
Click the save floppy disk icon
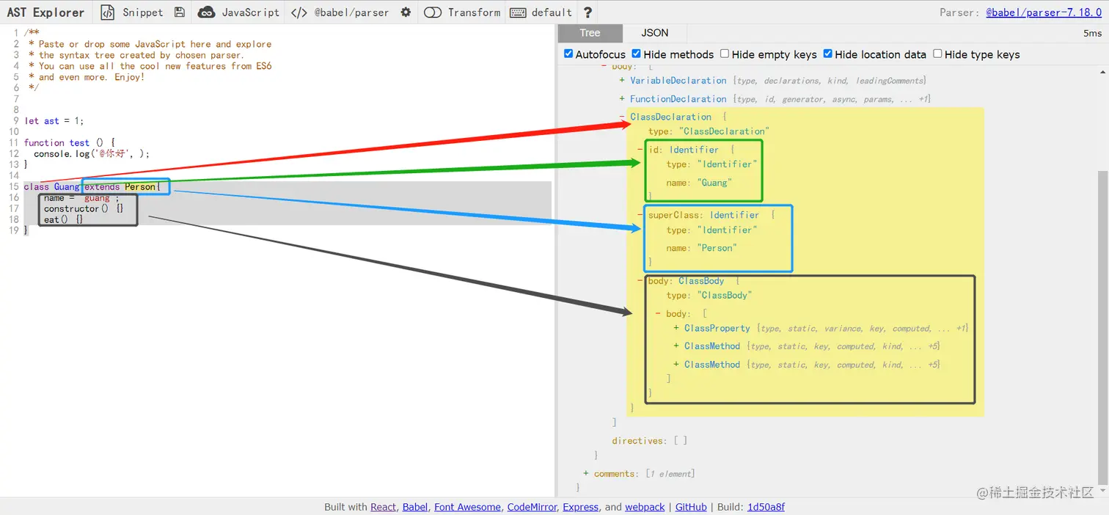(180, 12)
